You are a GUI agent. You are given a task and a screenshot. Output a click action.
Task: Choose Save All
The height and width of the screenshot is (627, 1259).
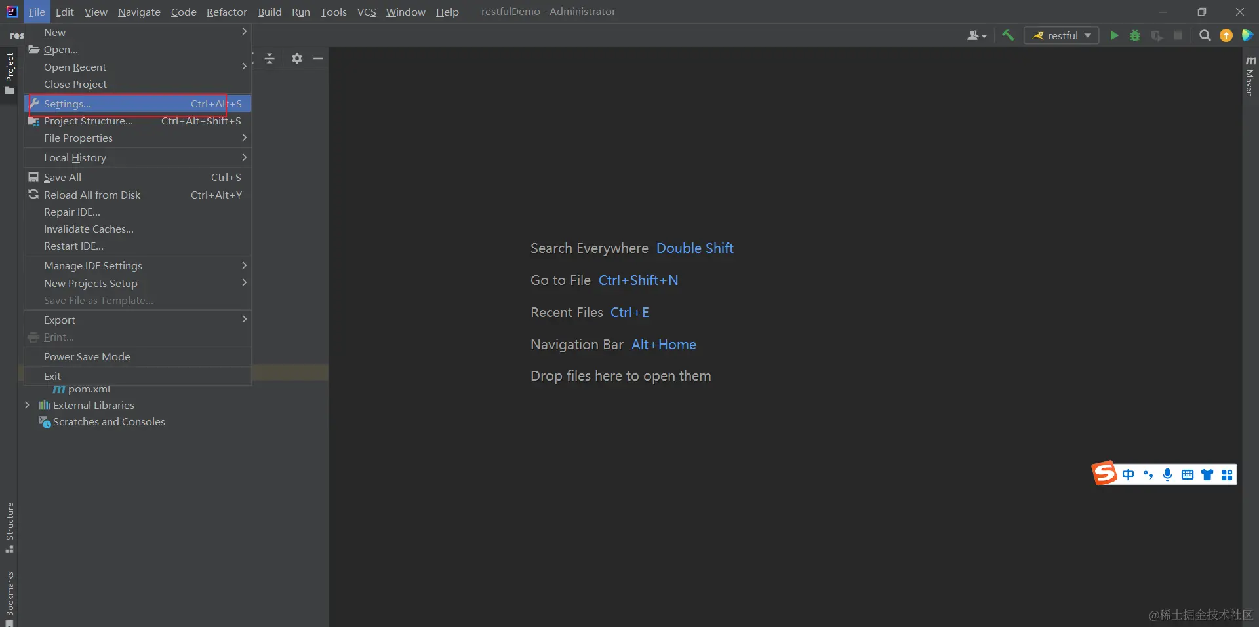(138, 177)
